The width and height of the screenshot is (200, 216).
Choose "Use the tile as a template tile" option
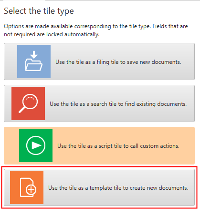(x=99, y=187)
